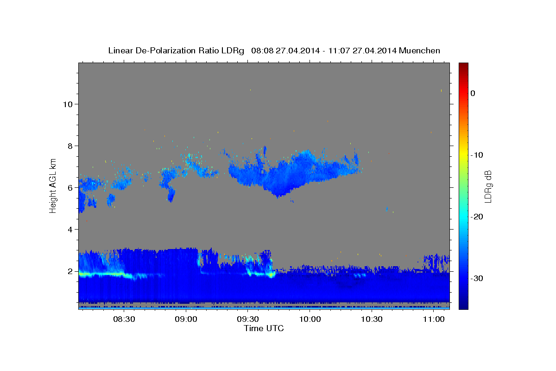Click the height tick label 6
This screenshot has height=371, width=556.
(69, 187)
